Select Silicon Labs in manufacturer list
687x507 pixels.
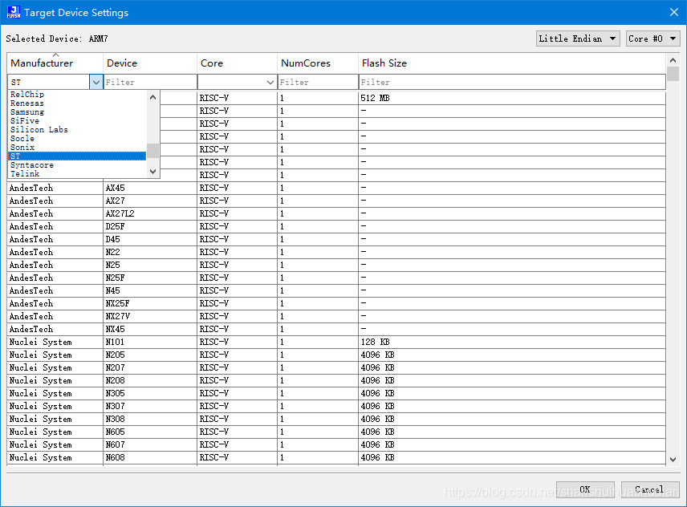pos(77,130)
